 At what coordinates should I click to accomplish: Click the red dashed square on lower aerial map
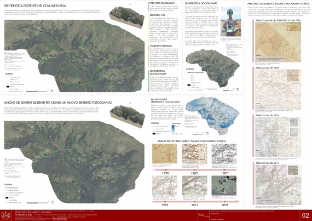(103, 175)
